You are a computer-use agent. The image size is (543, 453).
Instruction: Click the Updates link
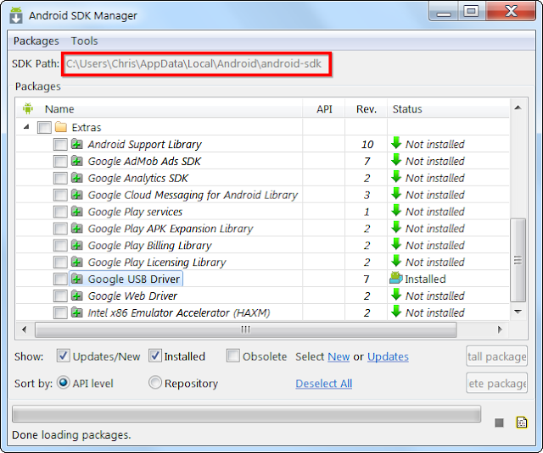pos(388,356)
